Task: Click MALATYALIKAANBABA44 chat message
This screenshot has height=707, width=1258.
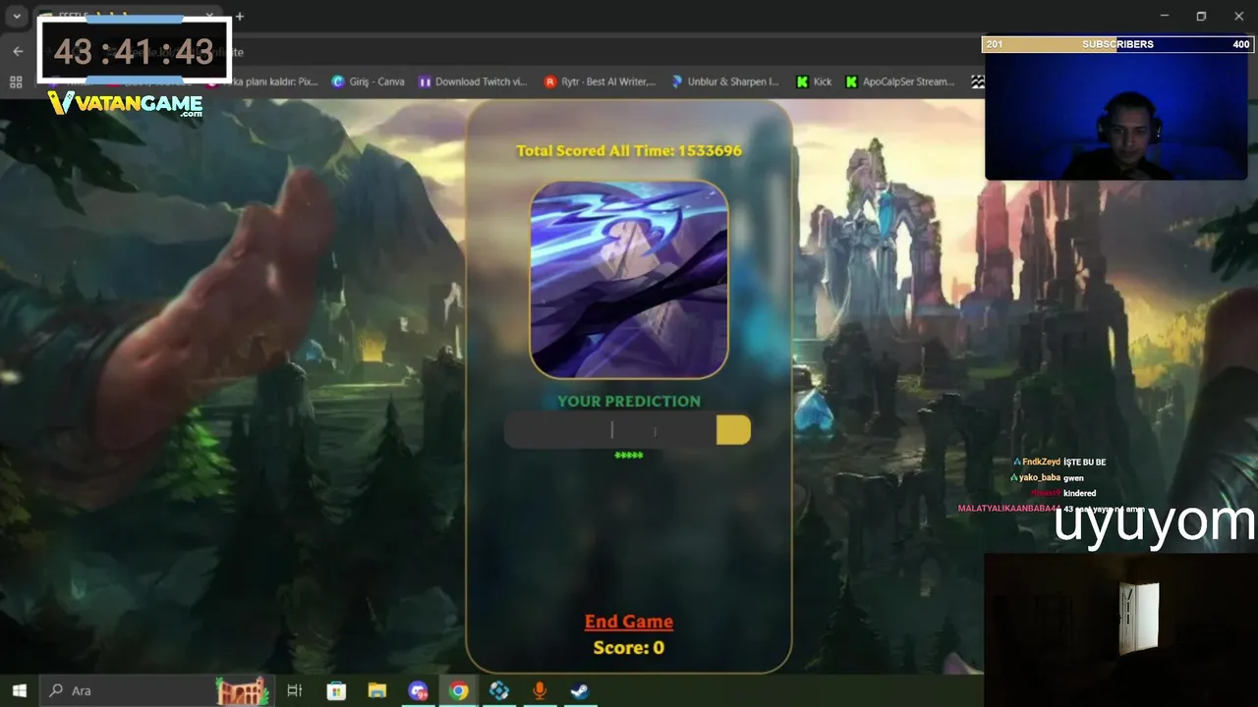Action: (1050, 509)
